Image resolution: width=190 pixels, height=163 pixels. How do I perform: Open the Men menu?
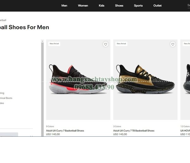64,6
